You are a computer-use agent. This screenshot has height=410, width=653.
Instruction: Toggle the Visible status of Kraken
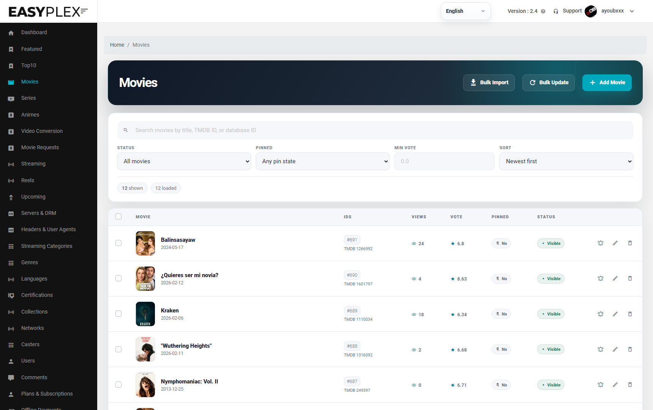[551, 314]
